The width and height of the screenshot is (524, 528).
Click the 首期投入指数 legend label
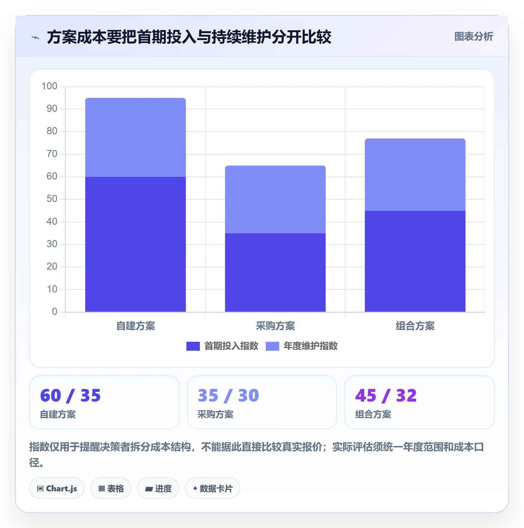tap(231, 346)
